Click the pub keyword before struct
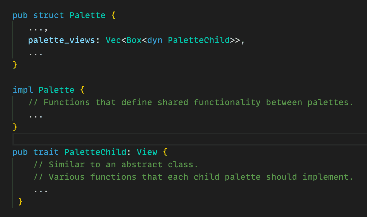Viewport: 367px width, 217px height. click(20, 15)
